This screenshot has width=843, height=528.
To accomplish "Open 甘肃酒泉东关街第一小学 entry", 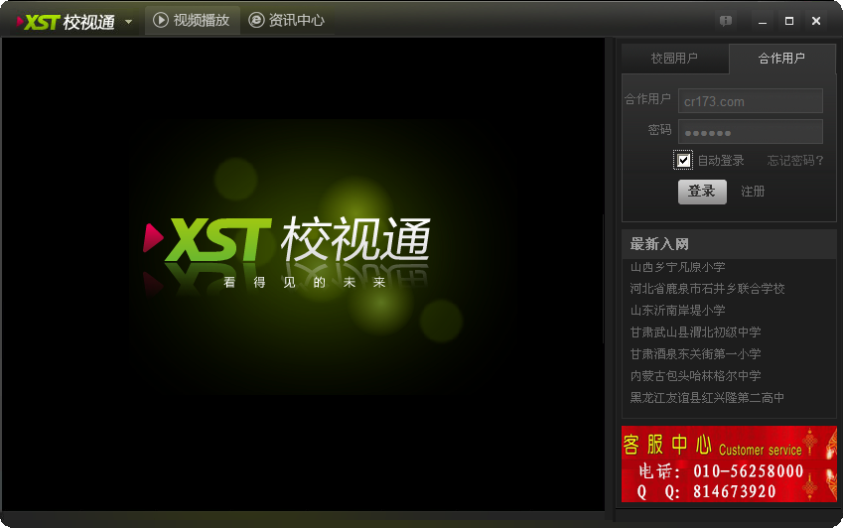I will pos(696,354).
